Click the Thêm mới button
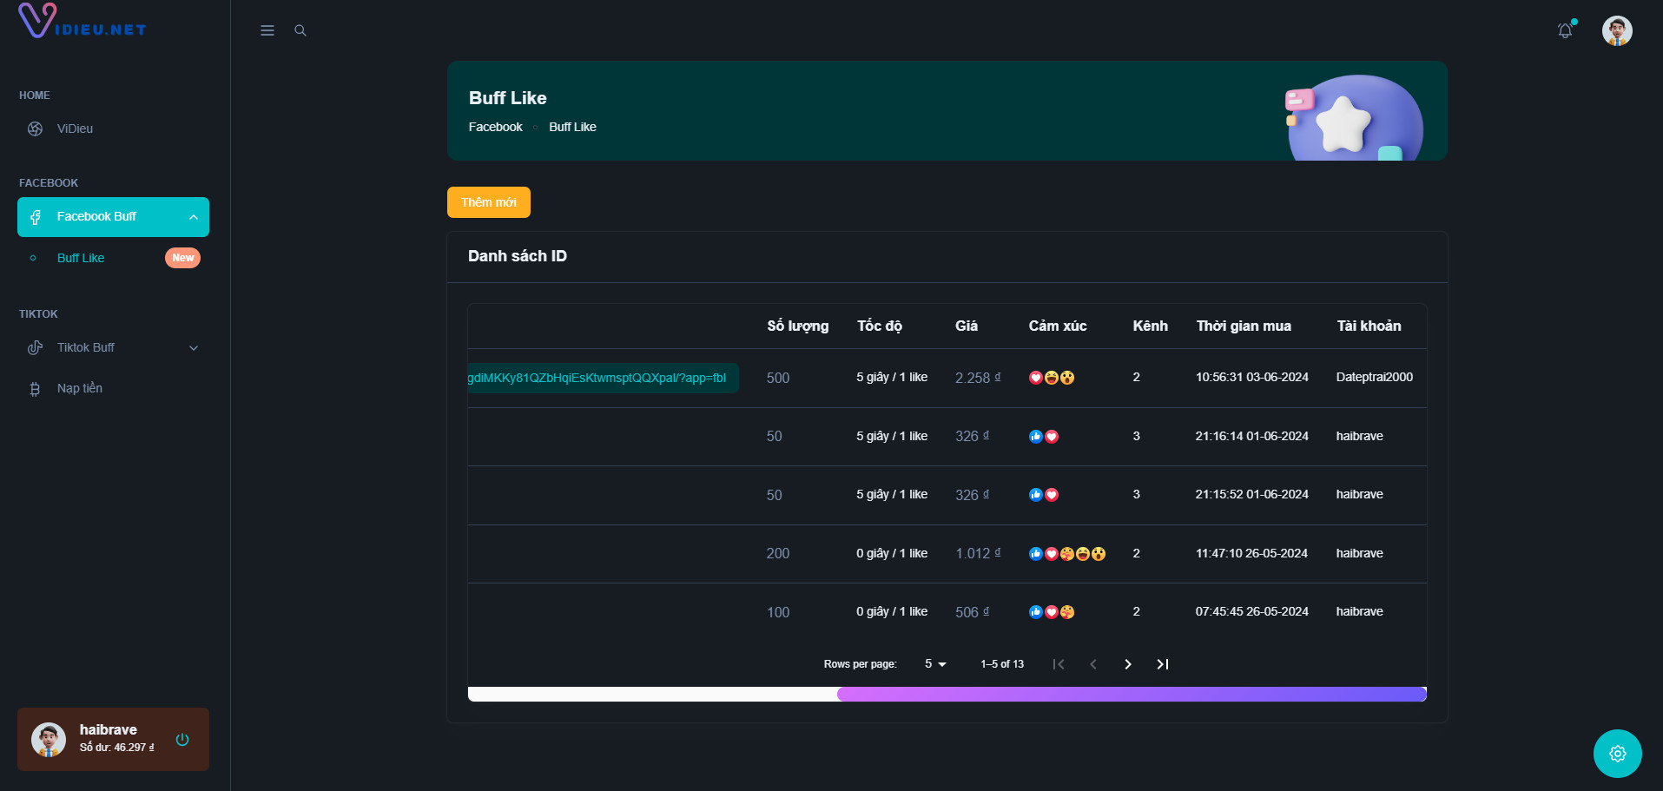The height and width of the screenshot is (791, 1663). pyautogui.click(x=488, y=202)
